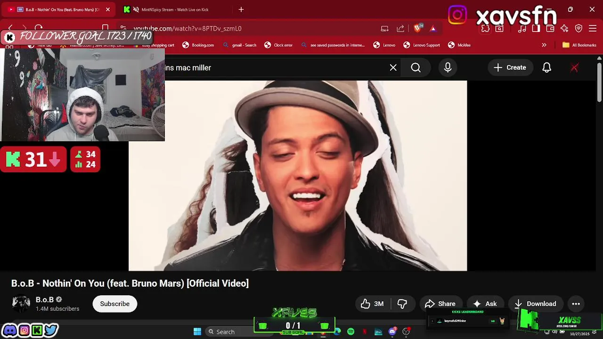Click the Create button on YouTube

pos(510,68)
